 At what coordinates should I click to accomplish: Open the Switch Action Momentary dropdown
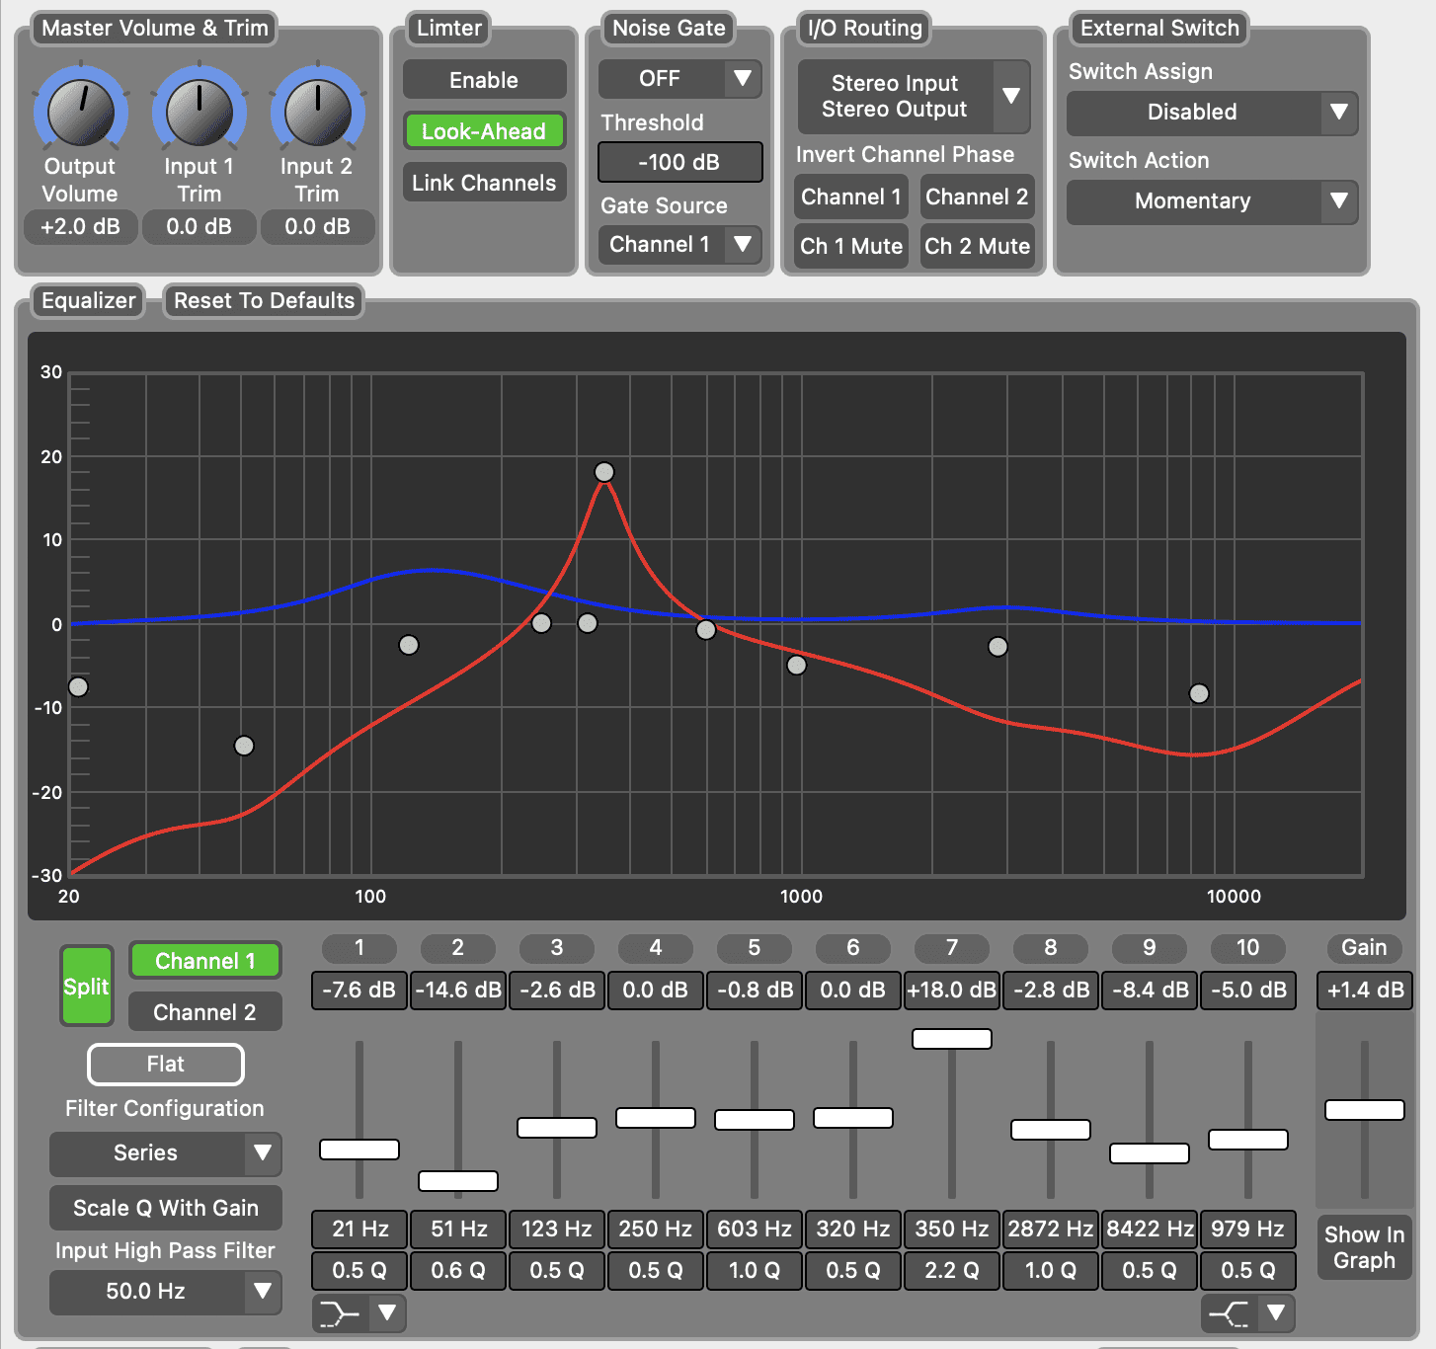point(1212,201)
